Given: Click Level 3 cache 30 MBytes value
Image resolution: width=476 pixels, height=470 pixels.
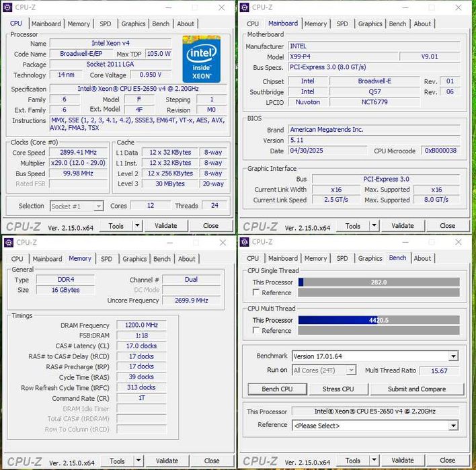Looking at the screenshot, I should (x=170, y=184).
